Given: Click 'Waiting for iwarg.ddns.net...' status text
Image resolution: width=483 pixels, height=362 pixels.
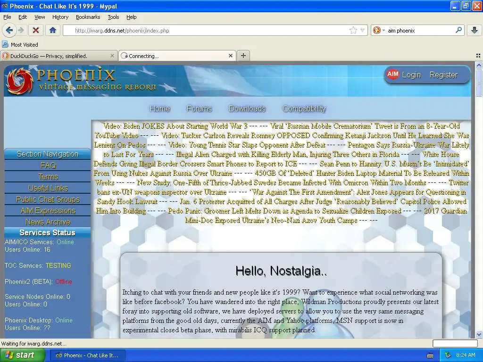Looking at the screenshot, I should pos(34,344).
